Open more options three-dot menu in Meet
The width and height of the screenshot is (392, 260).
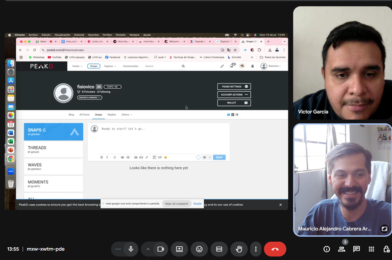click(256, 249)
